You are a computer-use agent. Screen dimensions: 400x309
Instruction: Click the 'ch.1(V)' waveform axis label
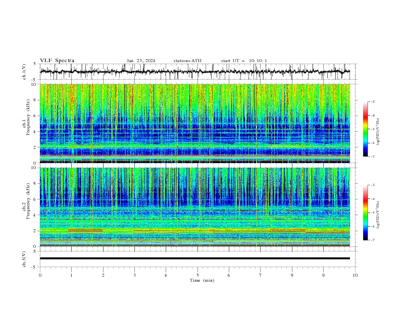[x=24, y=72]
